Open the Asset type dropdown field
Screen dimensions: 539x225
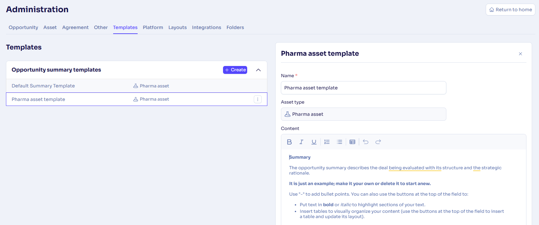[x=363, y=114]
